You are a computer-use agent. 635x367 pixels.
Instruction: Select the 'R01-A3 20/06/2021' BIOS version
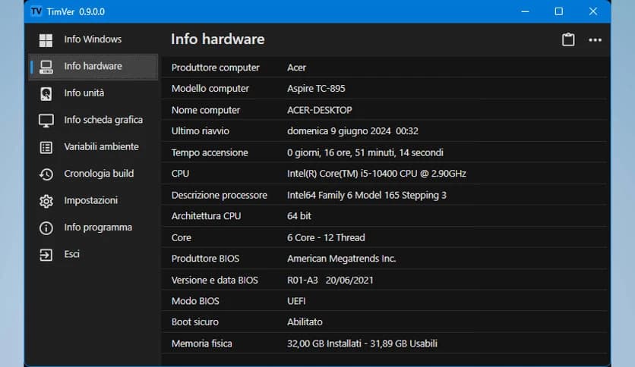330,280
